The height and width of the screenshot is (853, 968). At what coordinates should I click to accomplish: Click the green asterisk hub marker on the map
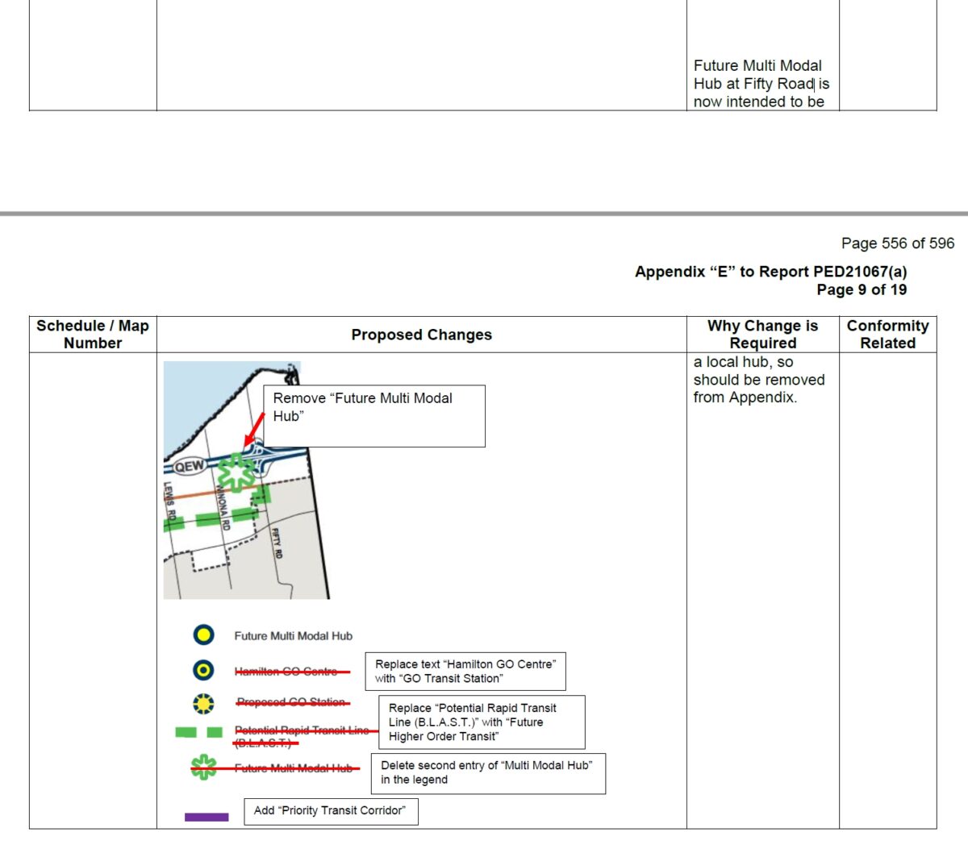(235, 472)
